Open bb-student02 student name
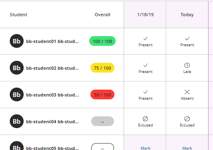Image resolution: width=213 pixels, height=150 pixels. 52,68
